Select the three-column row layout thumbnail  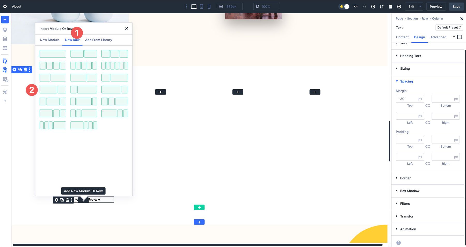(115, 54)
